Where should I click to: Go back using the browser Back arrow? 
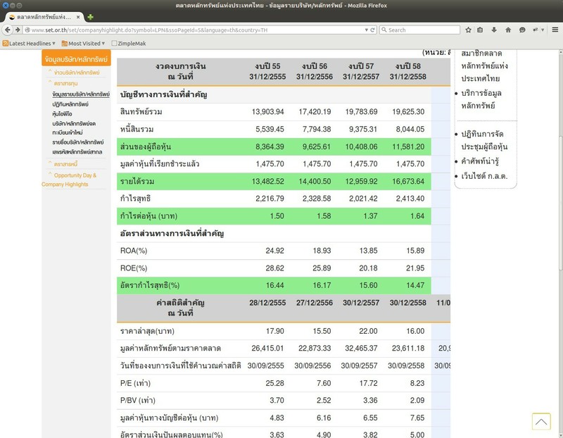pyautogui.click(x=8, y=30)
